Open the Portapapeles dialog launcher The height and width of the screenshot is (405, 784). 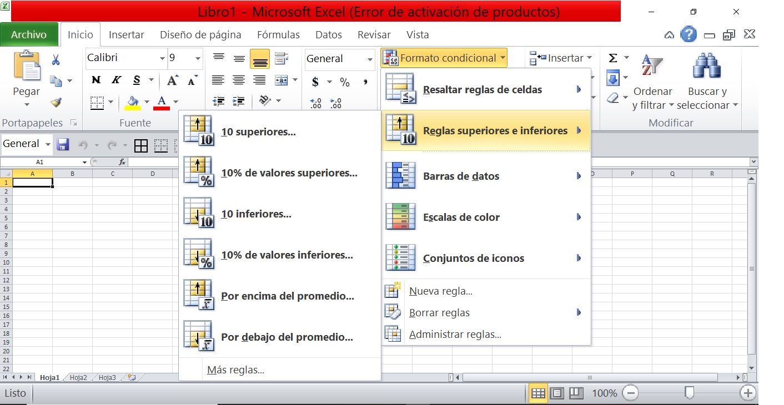[73, 123]
